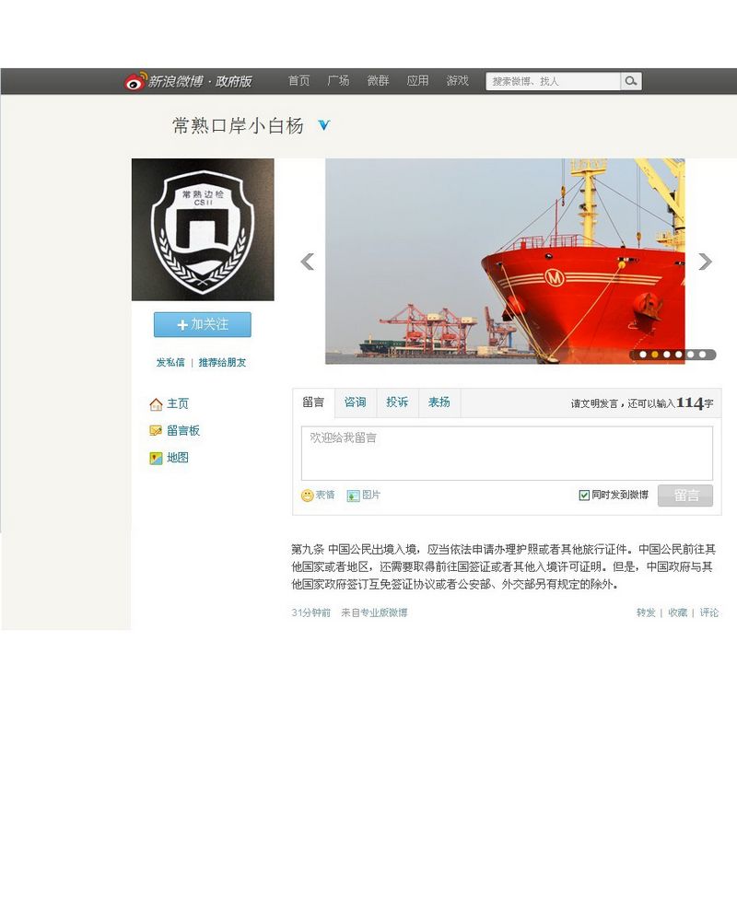Screen dimensions: 737x898
Task: Open the 留言板 message board icon
Action: [x=156, y=431]
